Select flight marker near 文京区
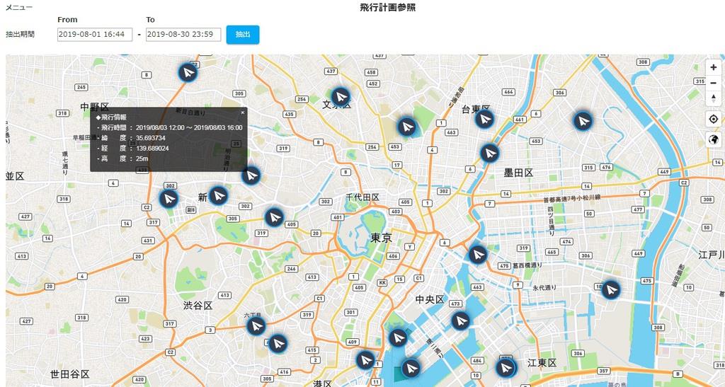This screenshot has height=387, width=725. (x=341, y=97)
